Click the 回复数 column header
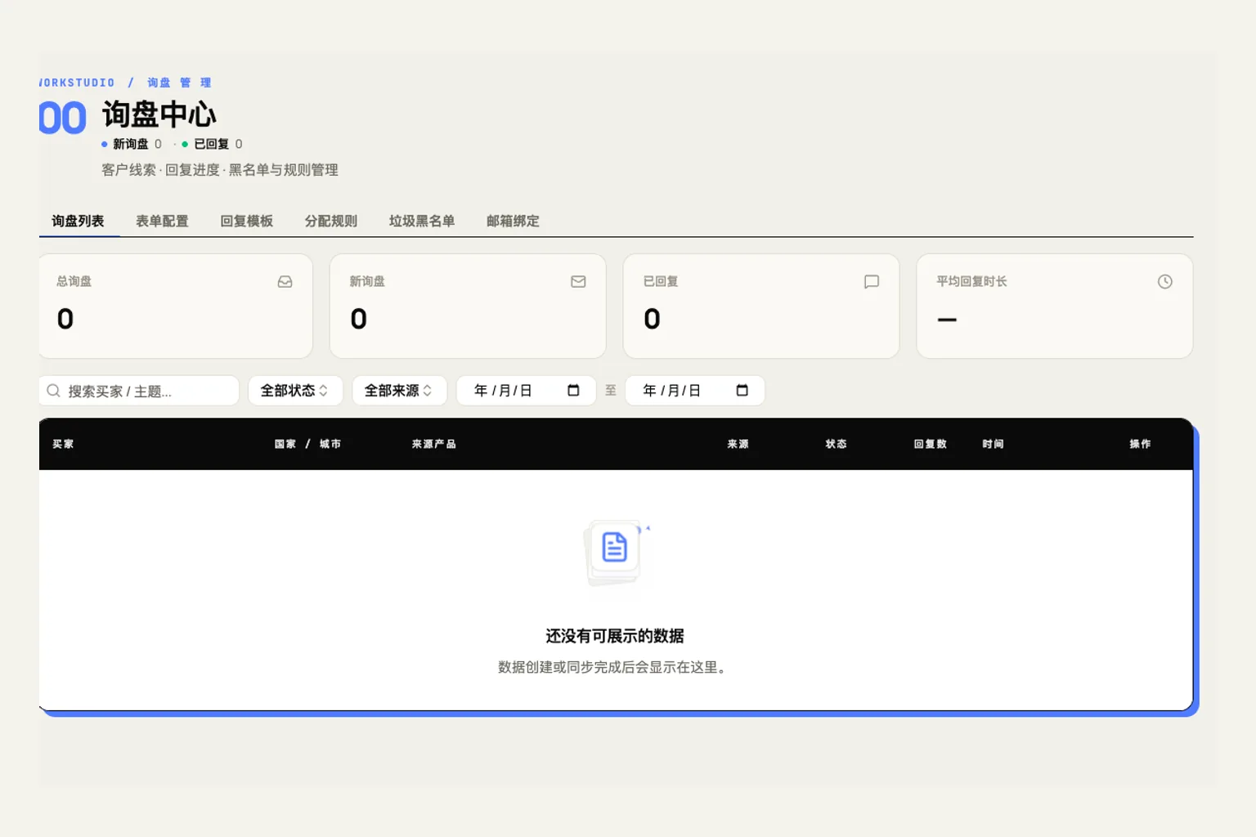1256x837 pixels. click(930, 444)
